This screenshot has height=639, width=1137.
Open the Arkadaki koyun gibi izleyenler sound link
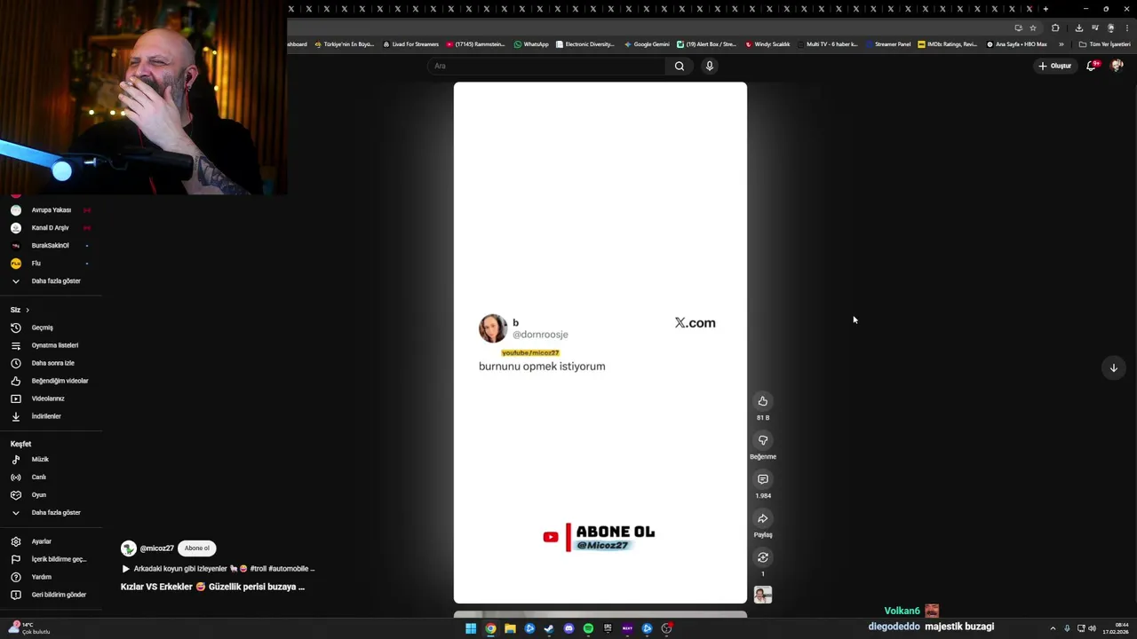click(218, 569)
